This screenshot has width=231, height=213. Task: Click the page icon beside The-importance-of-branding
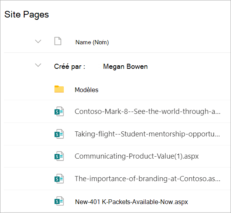[x=59, y=179]
